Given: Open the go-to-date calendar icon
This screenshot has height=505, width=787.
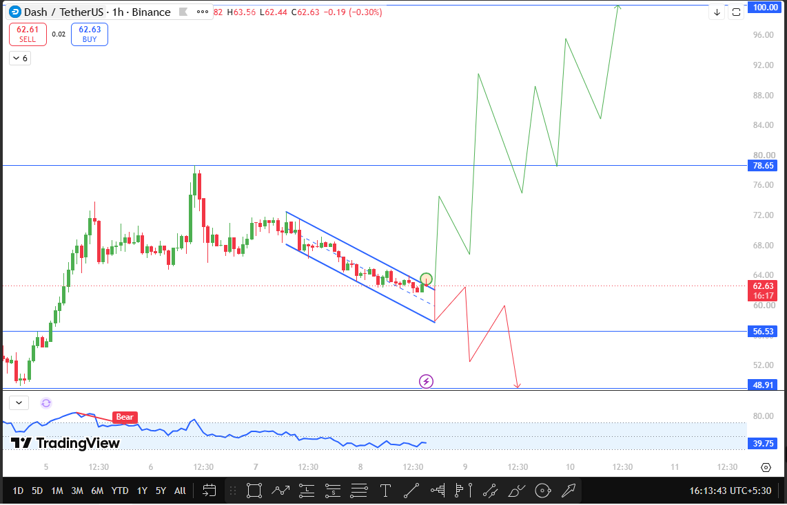Looking at the screenshot, I should tap(209, 491).
